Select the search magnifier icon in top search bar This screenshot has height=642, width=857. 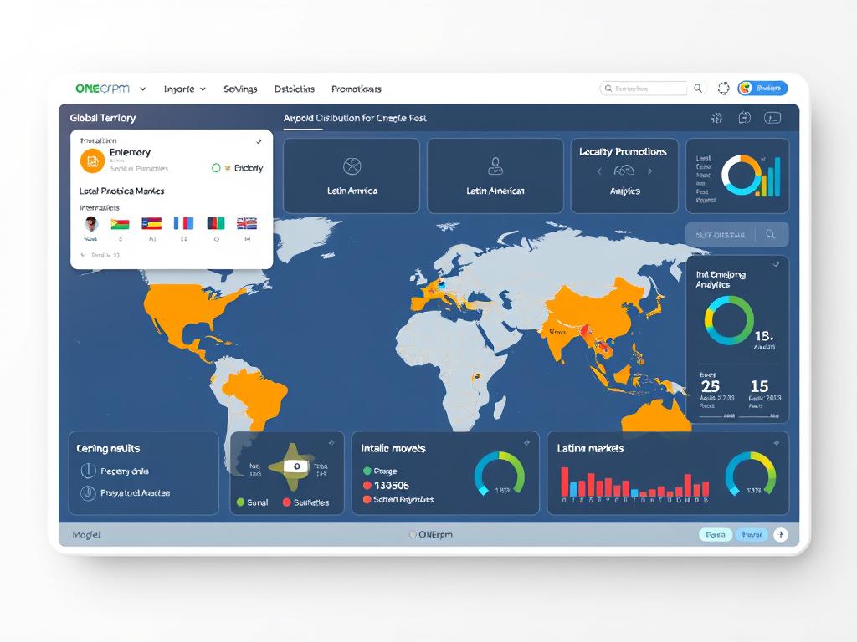click(697, 88)
